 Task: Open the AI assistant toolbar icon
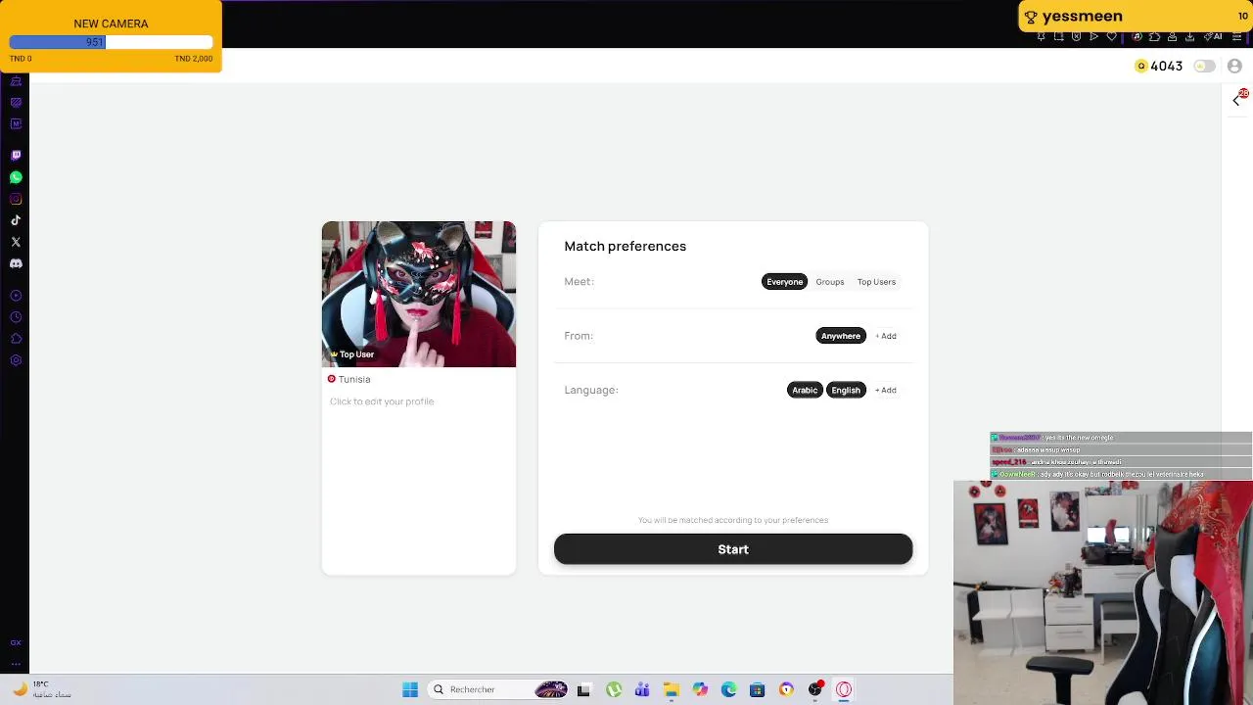(x=1213, y=36)
